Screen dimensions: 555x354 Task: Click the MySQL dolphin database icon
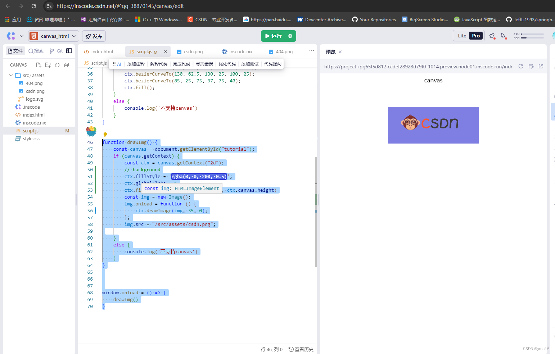pyautogui.click(x=504, y=36)
